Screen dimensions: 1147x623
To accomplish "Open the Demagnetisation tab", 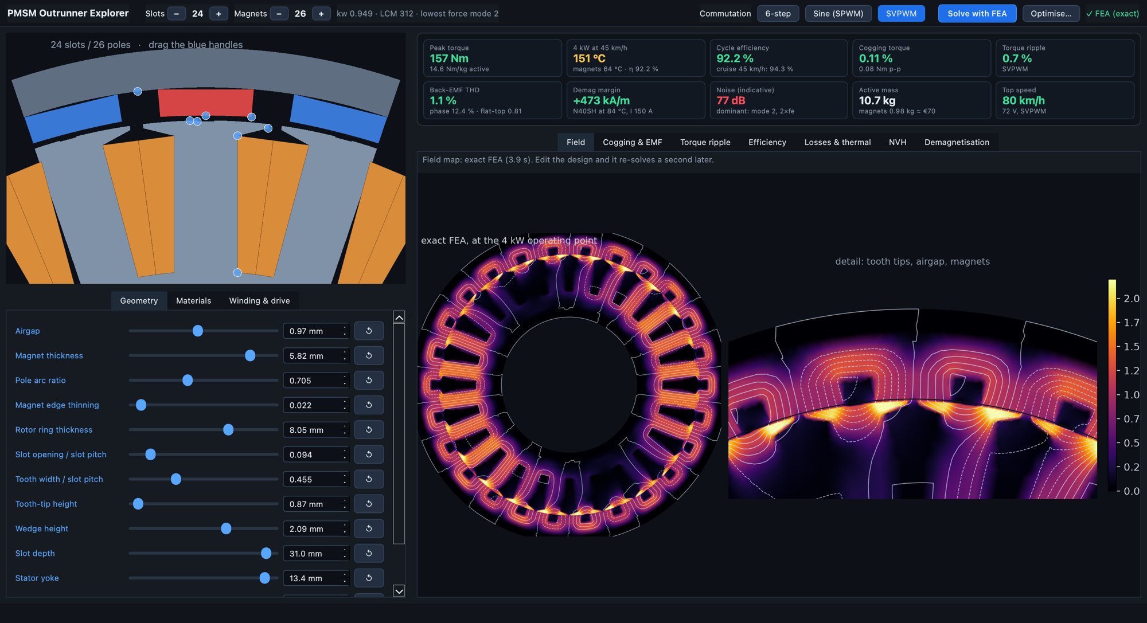I will point(957,142).
